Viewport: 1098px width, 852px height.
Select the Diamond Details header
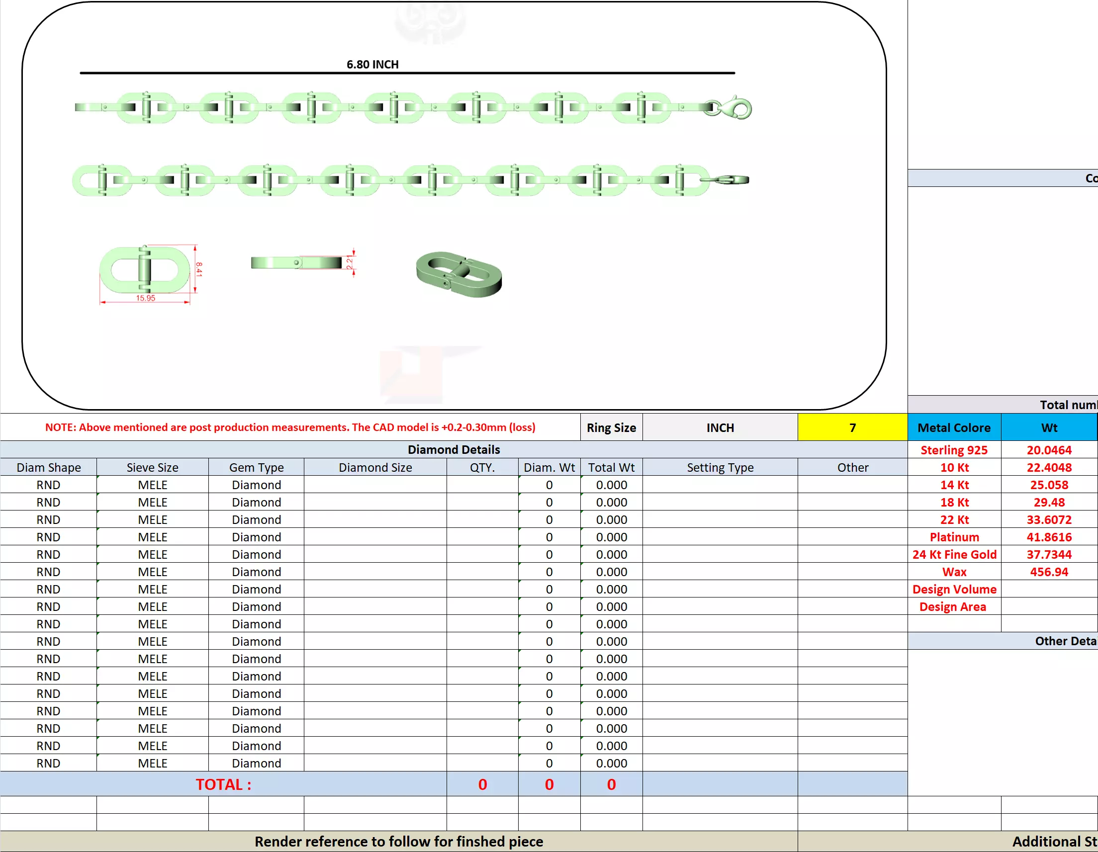[x=454, y=449]
